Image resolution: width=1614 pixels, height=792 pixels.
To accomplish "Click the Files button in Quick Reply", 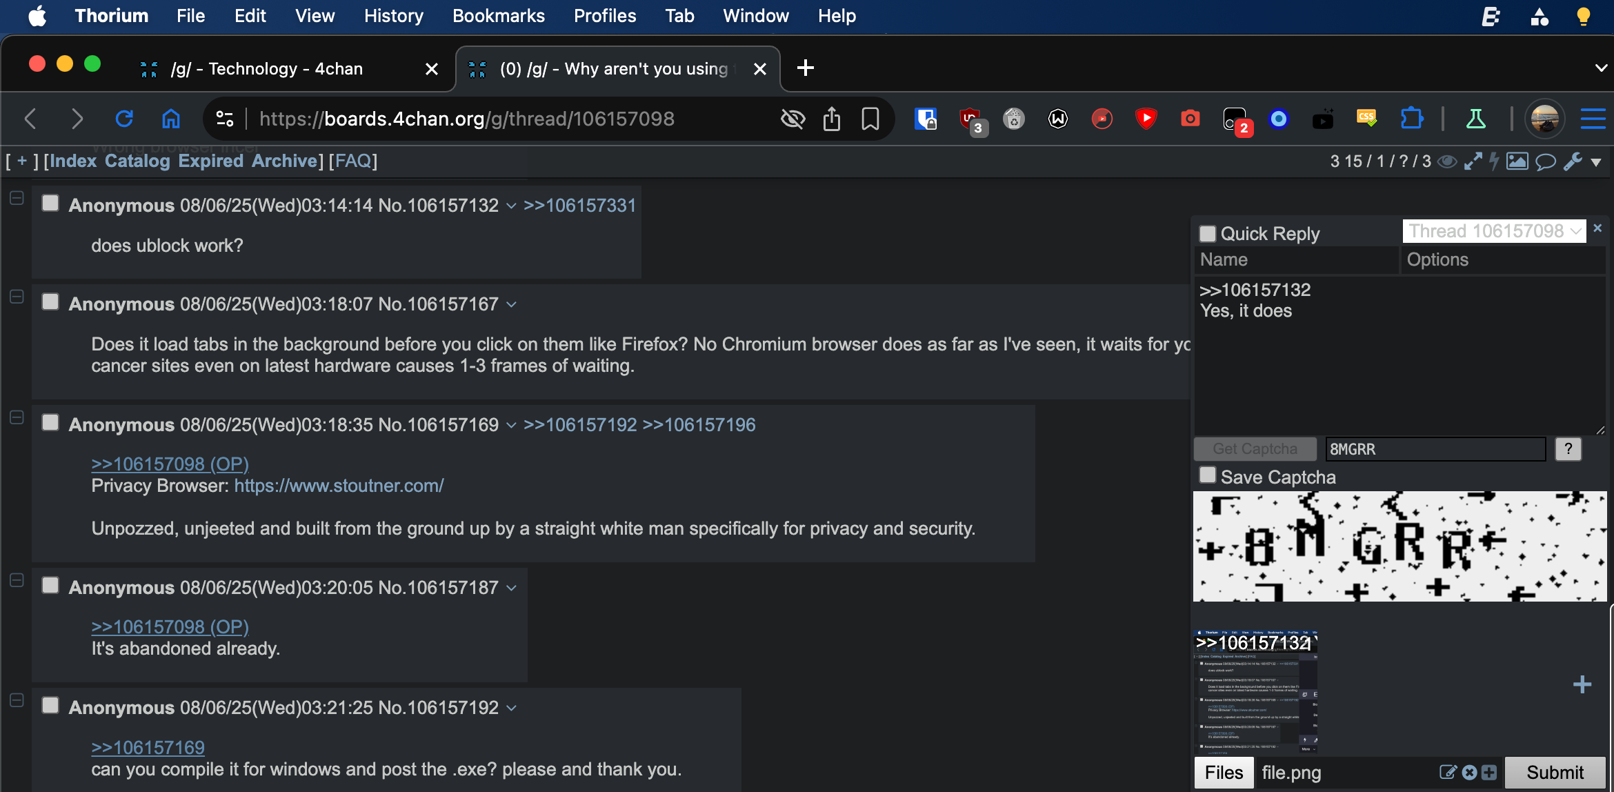I will tap(1224, 772).
